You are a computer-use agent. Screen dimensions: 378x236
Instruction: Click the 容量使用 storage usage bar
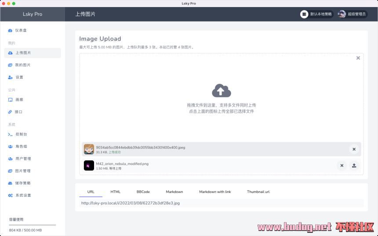pos(33,225)
